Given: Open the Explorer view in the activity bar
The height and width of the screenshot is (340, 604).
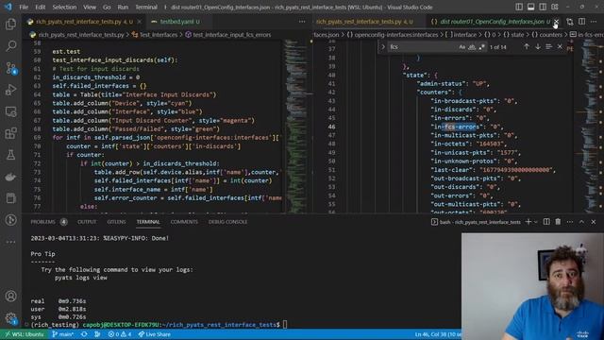Looking at the screenshot, I should (10, 25).
